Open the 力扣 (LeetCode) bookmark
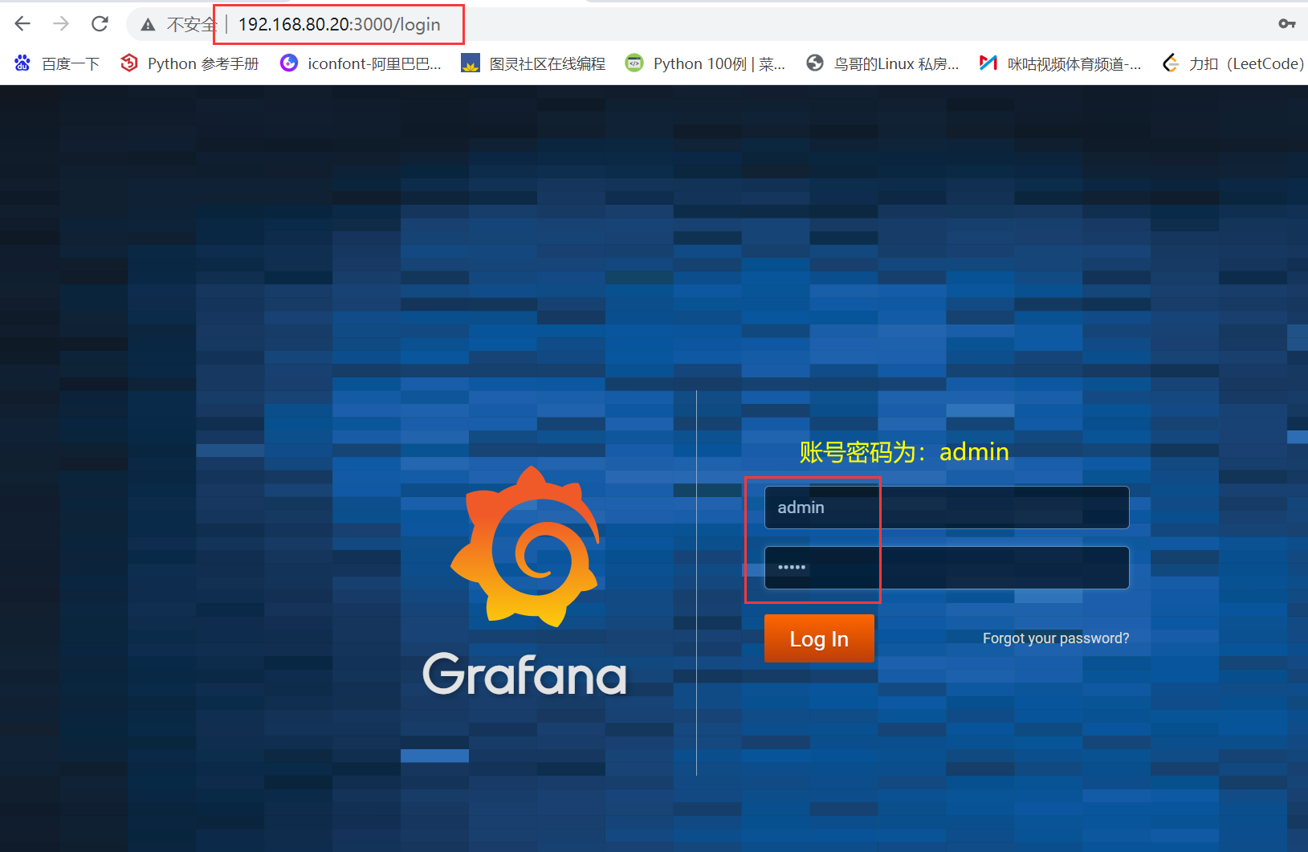Screen dimensions: 1308x852 (1233, 63)
